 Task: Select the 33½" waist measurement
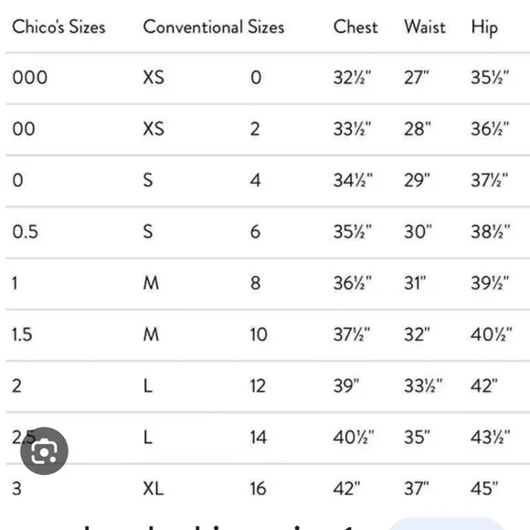423,386
